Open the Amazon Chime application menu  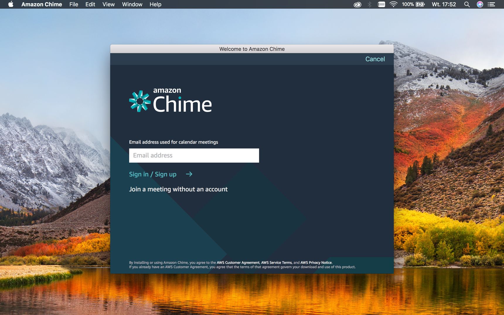point(42,4)
